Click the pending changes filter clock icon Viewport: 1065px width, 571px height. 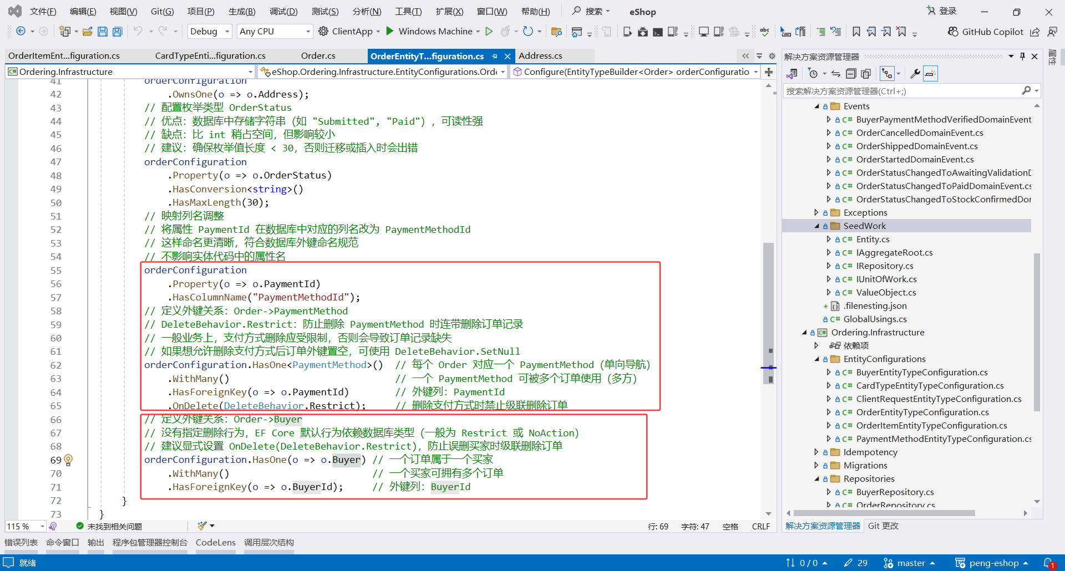813,73
